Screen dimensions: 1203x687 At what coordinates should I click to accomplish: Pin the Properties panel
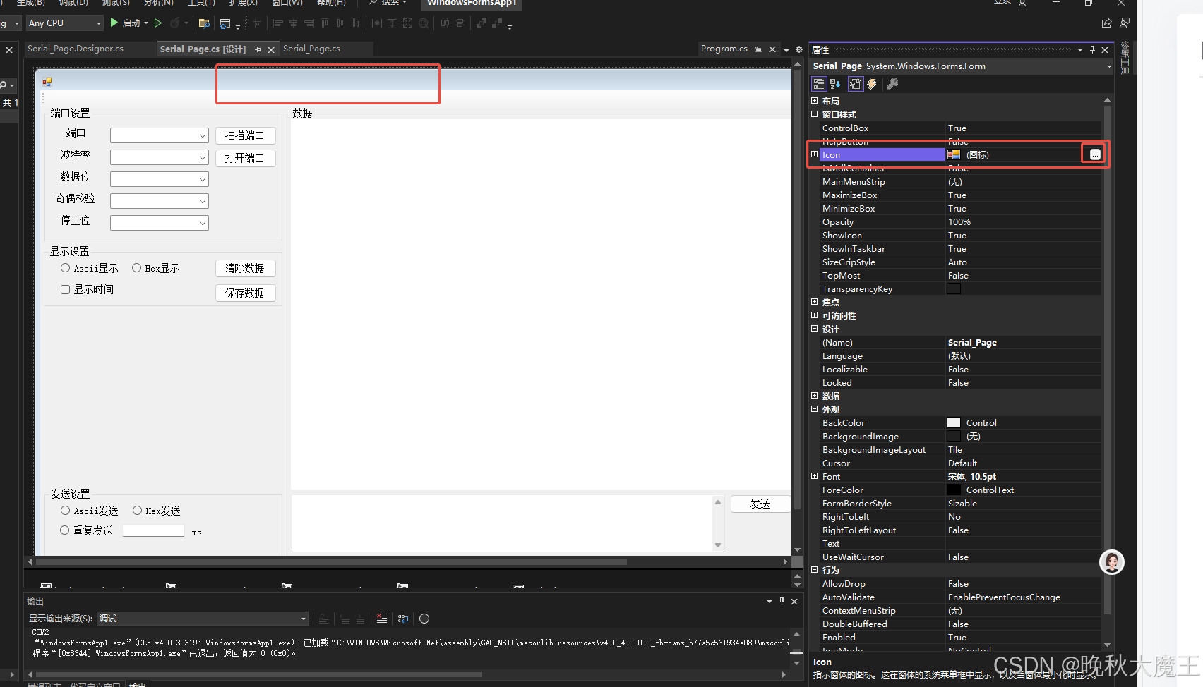(1092, 49)
